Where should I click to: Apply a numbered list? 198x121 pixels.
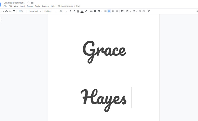[x=127, y=11]
